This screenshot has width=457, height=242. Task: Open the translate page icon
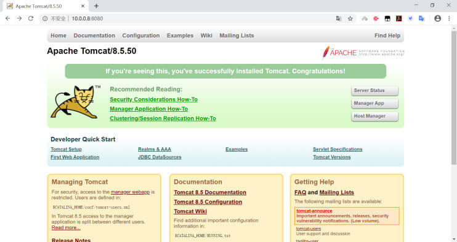[x=338, y=18]
